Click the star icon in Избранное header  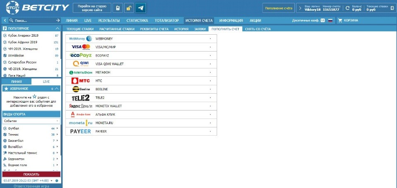coord(6,89)
